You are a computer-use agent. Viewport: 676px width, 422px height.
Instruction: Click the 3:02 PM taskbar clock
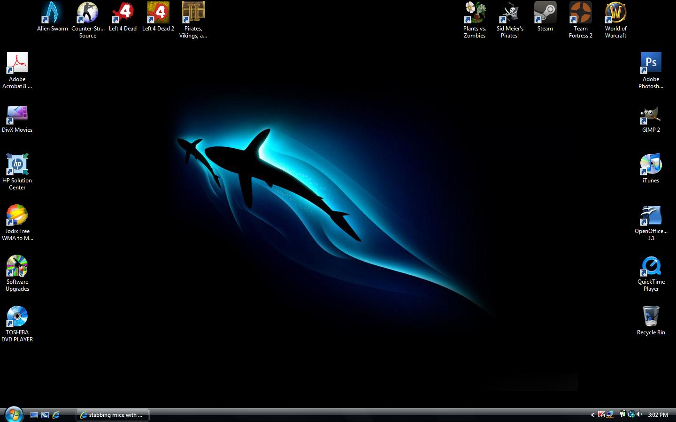(658, 415)
